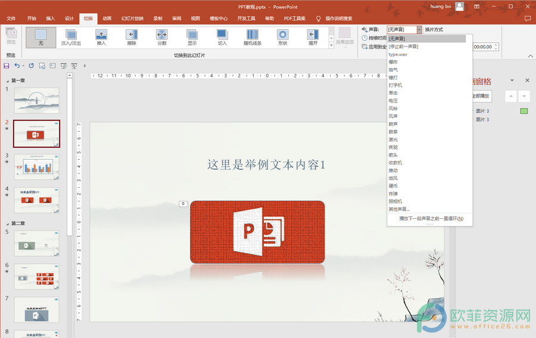536x338 pixels.
Task: Pick the 照相机 camera sound
Action: pyautogui.click(x=426, y=201)
